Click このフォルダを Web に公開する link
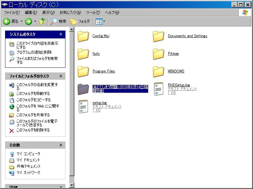This screenshot has width=253, height=189. [x=38, y=108]
